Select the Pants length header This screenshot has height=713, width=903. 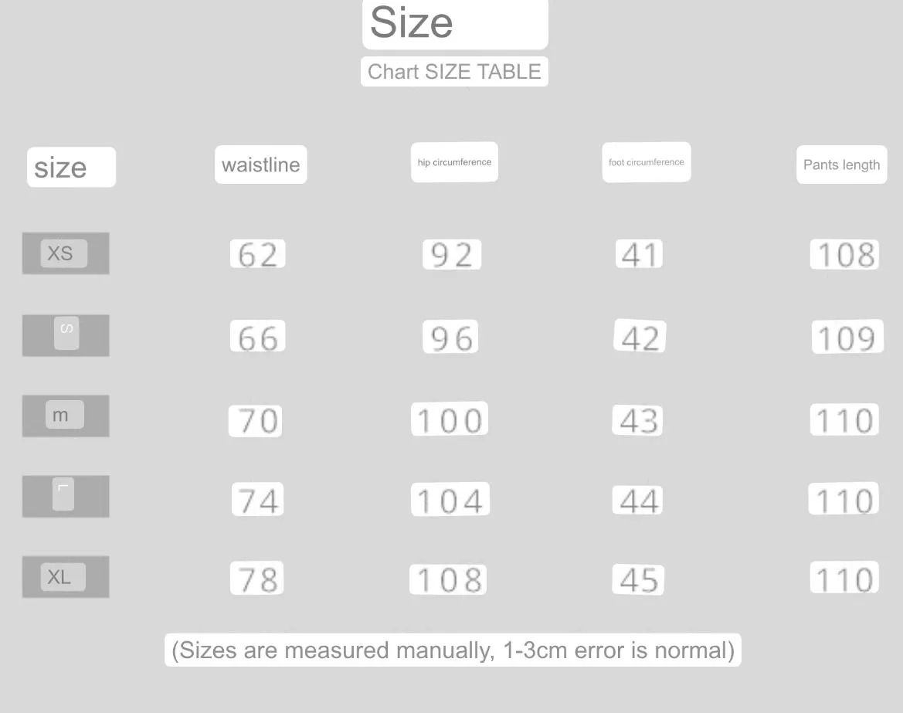[x=841, y=165]
